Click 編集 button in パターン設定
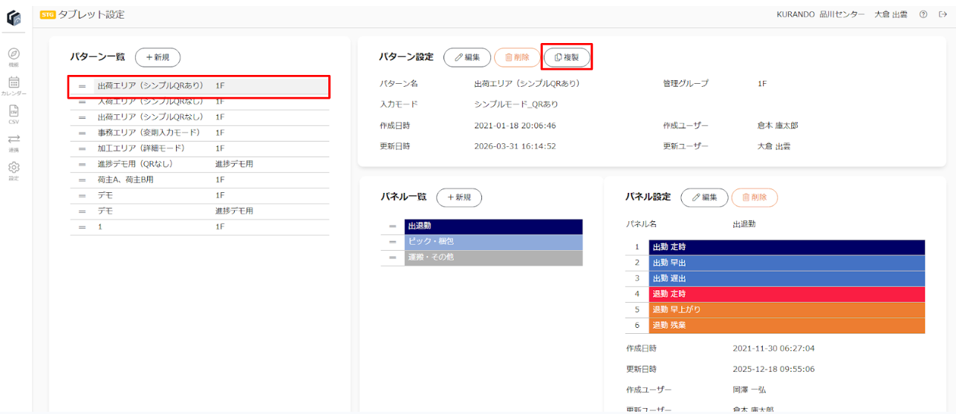Screen dimensions: 956x414 [x=467, y=57]
